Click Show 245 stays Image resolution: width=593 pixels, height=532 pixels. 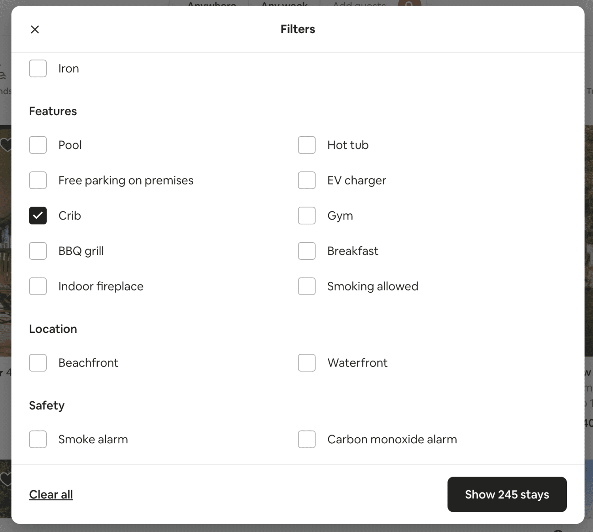507,494
